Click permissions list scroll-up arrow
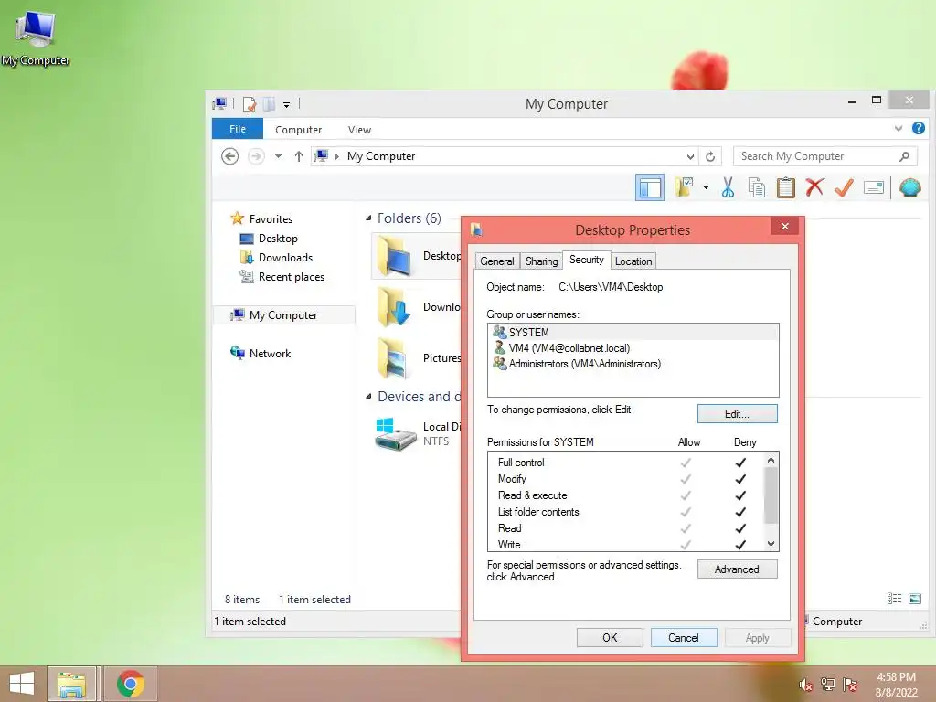Screen dimensions: 936x702 click(771, 460)
